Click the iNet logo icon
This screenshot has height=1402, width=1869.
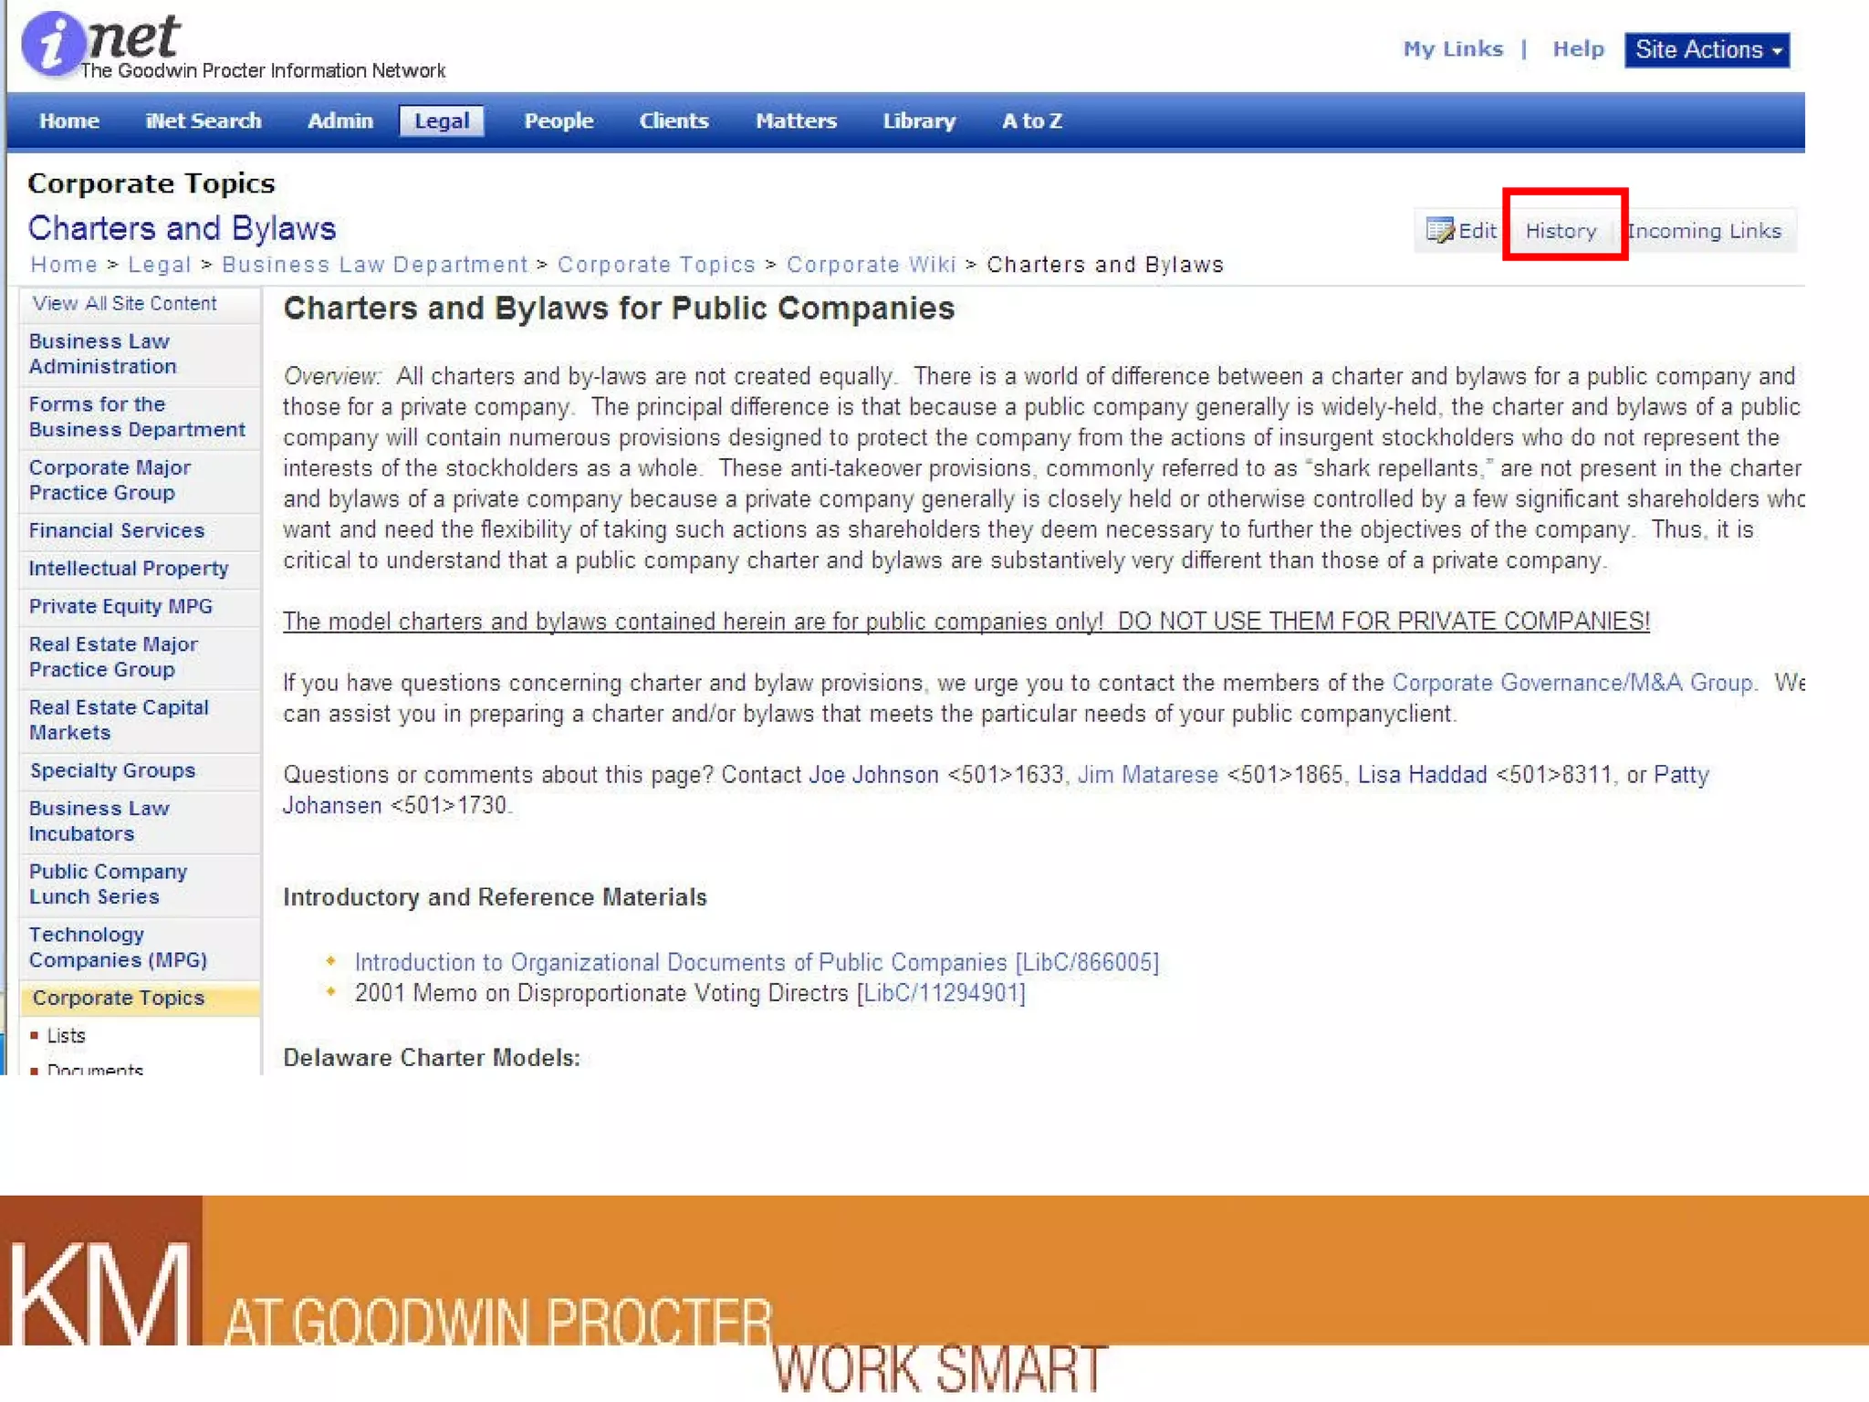(x=55, y=44)
